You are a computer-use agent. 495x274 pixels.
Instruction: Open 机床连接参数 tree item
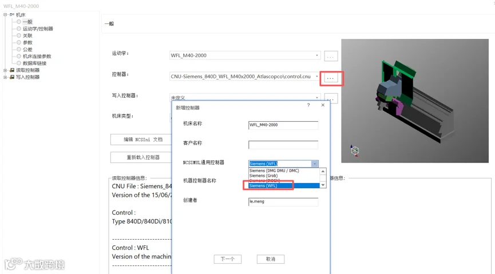(37, 57)
